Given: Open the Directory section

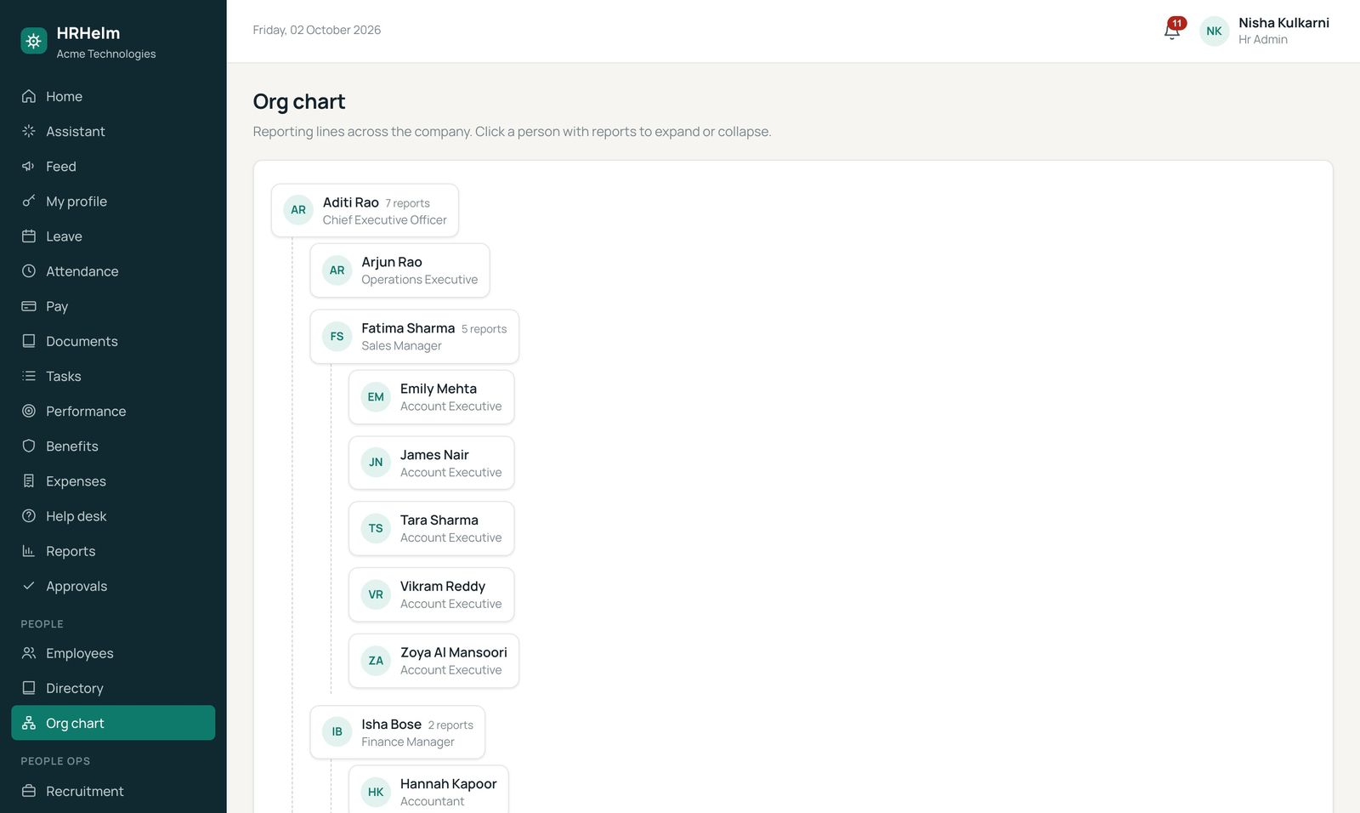Looking at the screenshot, I should tap(113, 688).
